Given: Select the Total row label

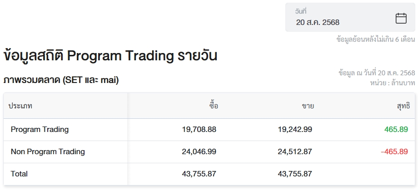Looking at the screenshot, I should 19,174.
